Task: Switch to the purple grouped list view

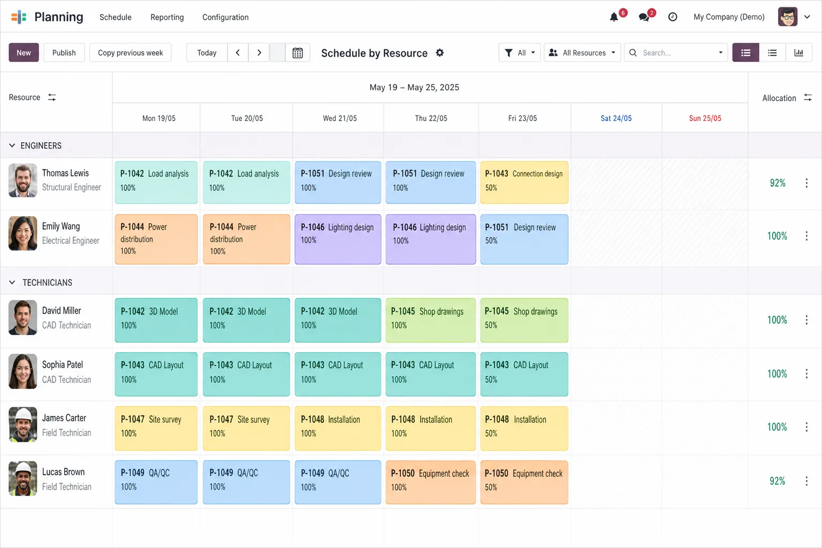Action: point(745,52)
